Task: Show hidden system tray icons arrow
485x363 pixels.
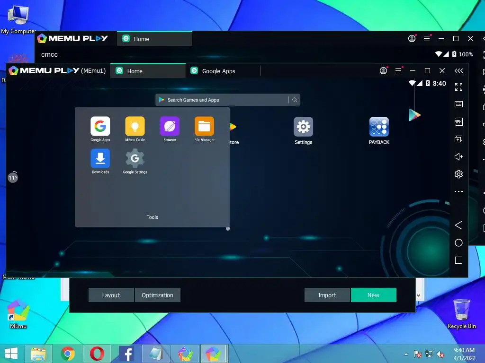Action: pos(406,354)
